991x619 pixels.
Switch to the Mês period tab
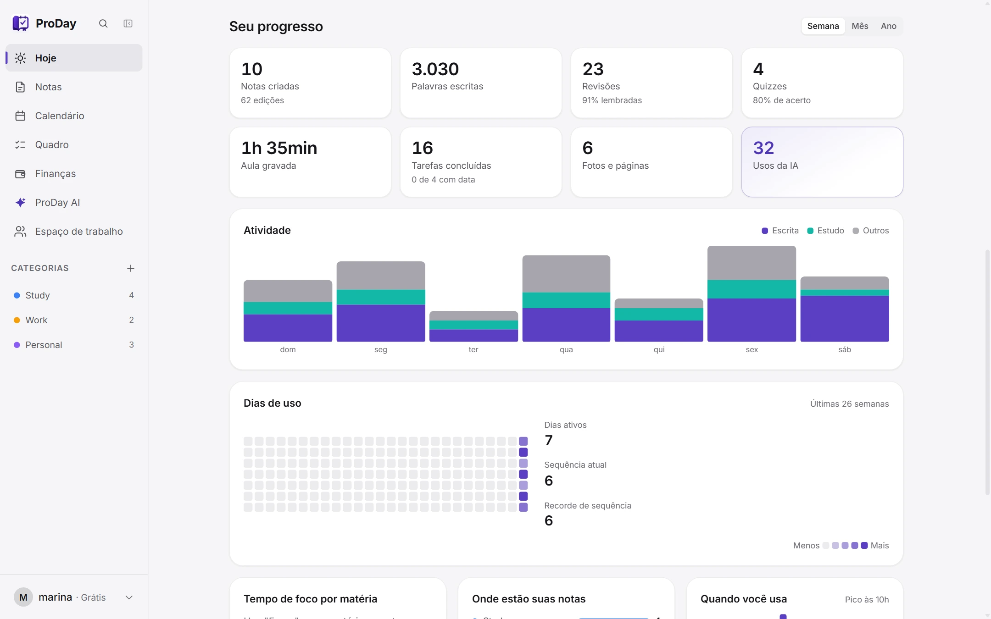click(x=860, y=26)
